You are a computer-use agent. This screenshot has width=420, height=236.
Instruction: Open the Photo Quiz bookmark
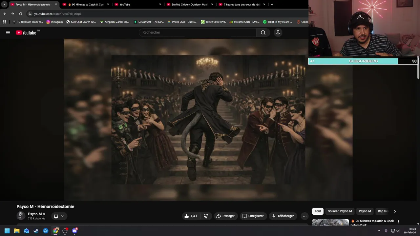182,22
